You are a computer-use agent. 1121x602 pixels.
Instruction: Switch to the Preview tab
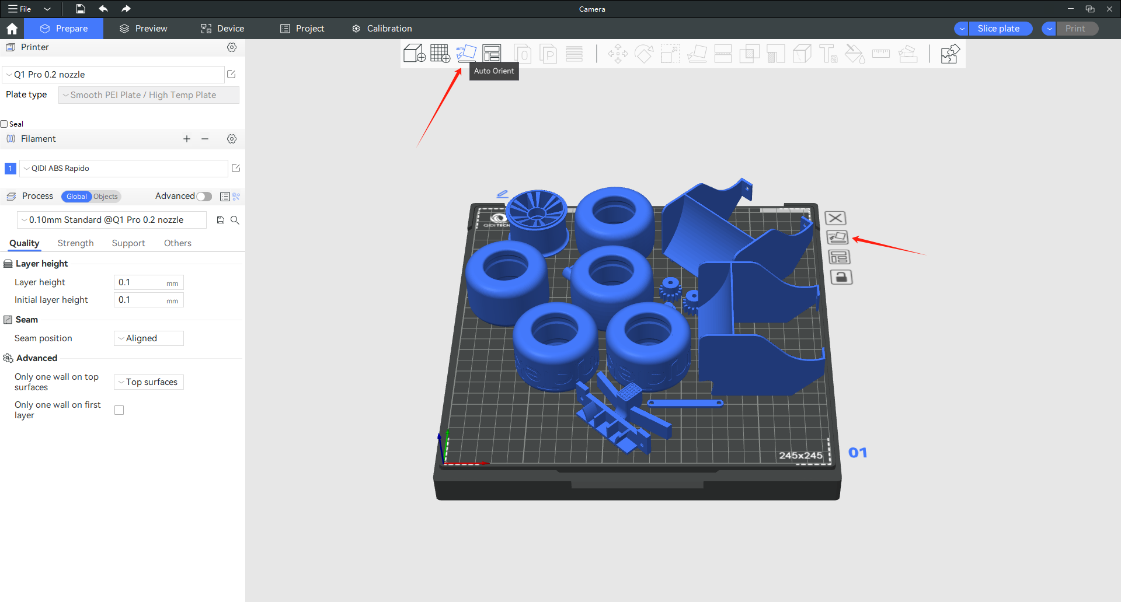[144, 29]
